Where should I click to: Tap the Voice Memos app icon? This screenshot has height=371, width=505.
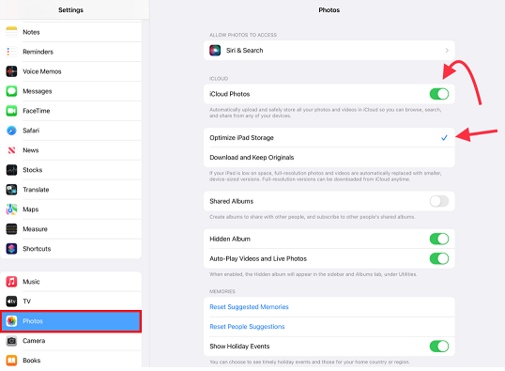pos(11,71)
